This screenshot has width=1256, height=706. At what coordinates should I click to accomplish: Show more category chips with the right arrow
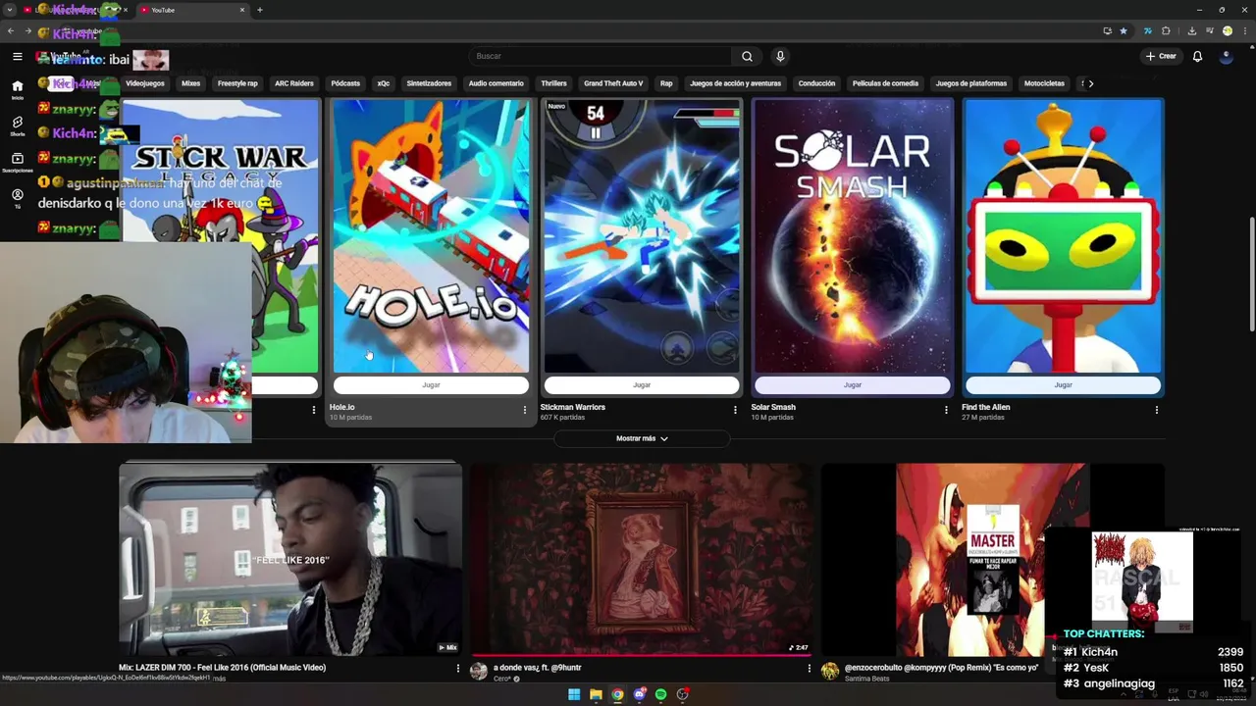[1090, 83]
